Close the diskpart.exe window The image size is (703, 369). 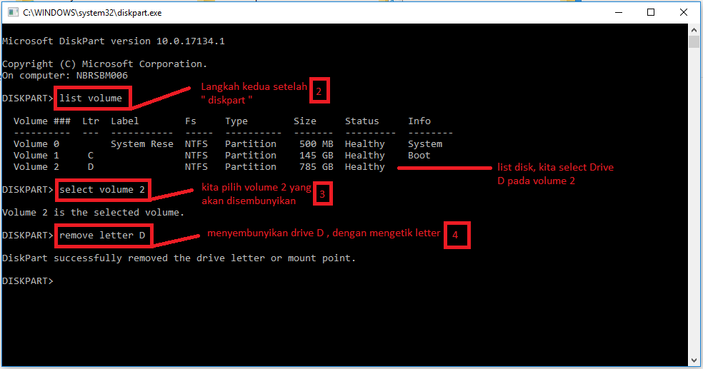[683, 13]
